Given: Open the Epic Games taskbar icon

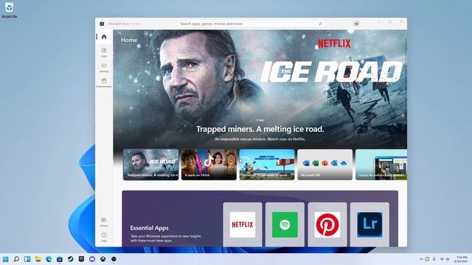Looking at the screenshot, I should [x=81, y=258].
